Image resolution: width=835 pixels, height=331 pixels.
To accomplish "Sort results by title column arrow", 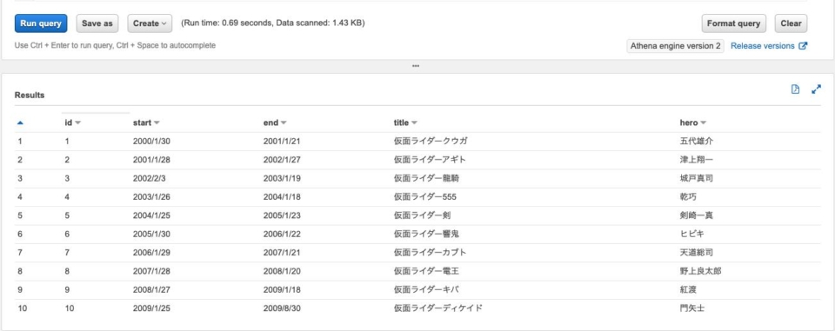I will click(x=414, y=122).
